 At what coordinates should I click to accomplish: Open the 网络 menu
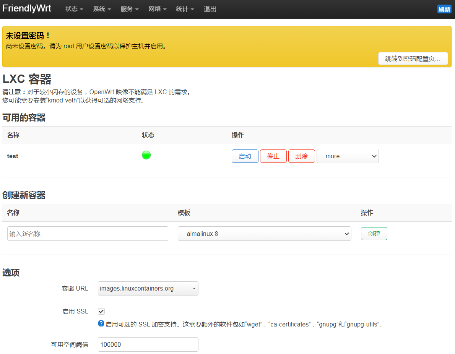[157, 9]
